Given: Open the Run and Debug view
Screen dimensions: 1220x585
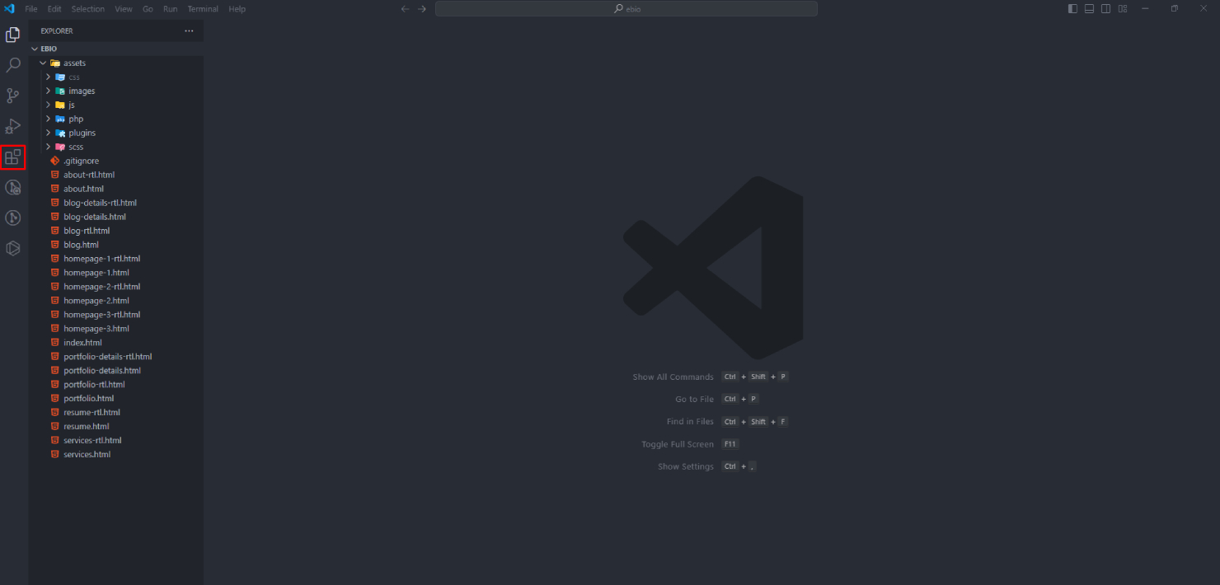Looking at the screenshot, I should (x=13, y=126).
